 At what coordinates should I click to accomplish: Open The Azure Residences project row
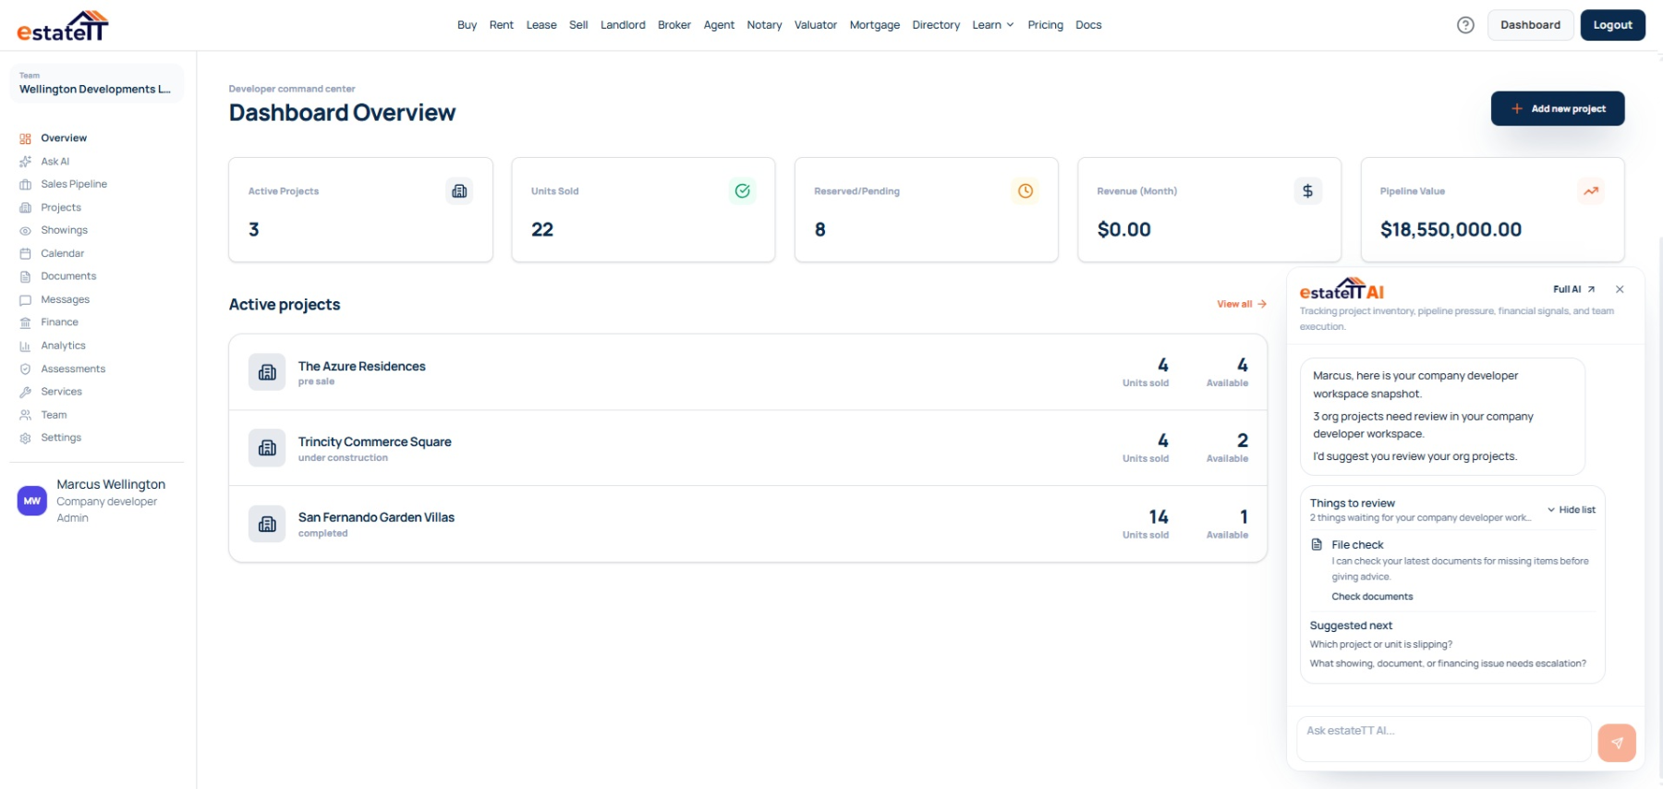tap(747, 372)
